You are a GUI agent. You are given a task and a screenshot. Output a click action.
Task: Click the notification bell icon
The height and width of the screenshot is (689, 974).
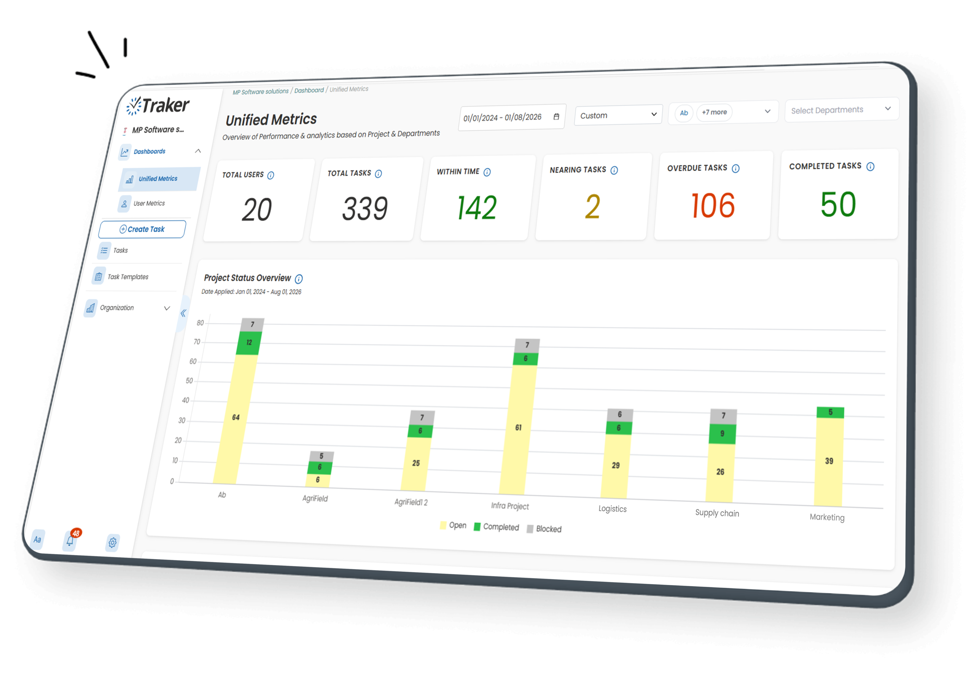point(70,541)
